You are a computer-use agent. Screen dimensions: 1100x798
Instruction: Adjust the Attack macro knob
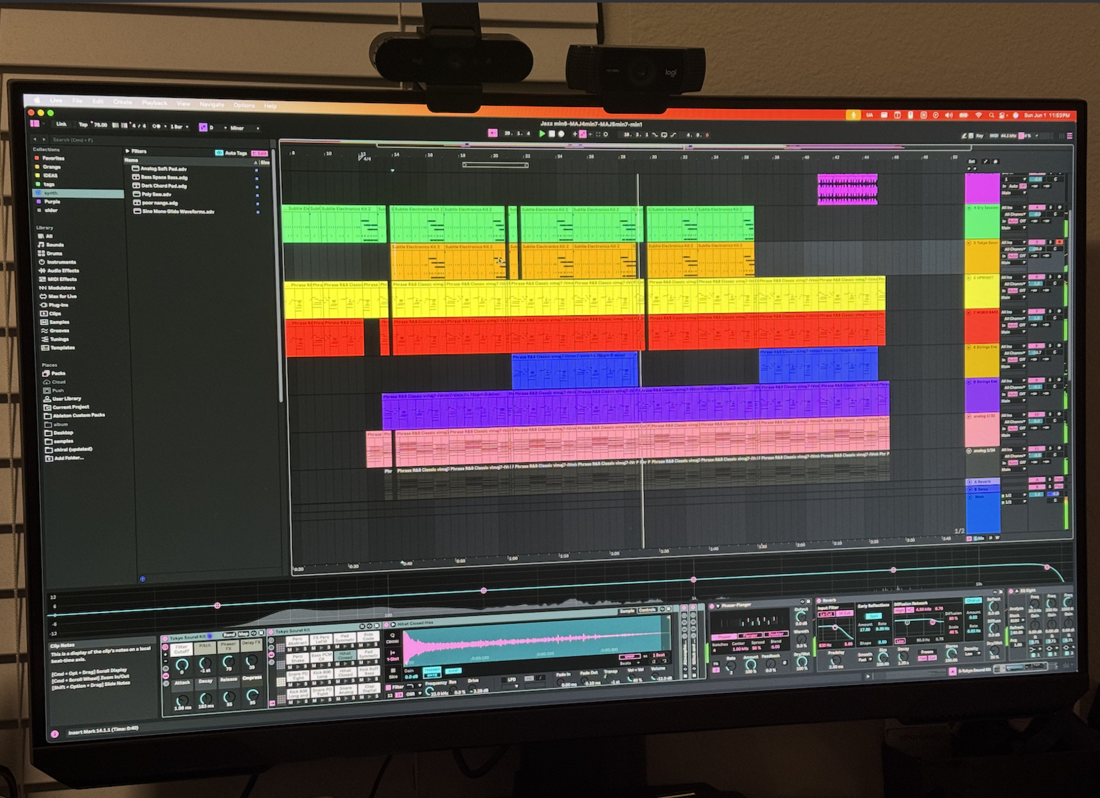[x=182, y=701]
